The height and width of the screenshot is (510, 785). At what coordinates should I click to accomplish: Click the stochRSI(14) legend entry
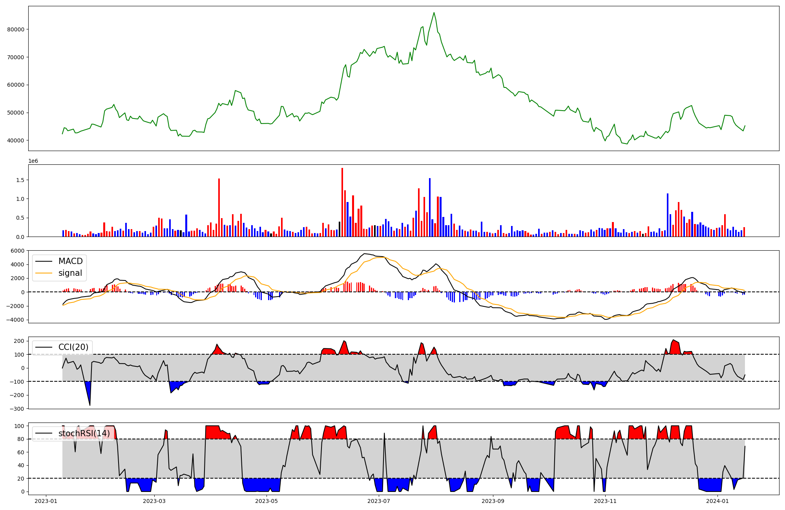point(84,433)
